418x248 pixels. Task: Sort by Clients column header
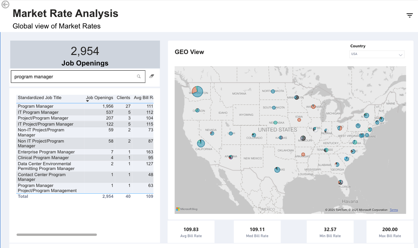123,98
